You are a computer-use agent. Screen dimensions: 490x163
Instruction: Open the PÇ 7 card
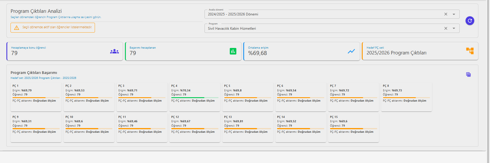click(x=353, y=97)
